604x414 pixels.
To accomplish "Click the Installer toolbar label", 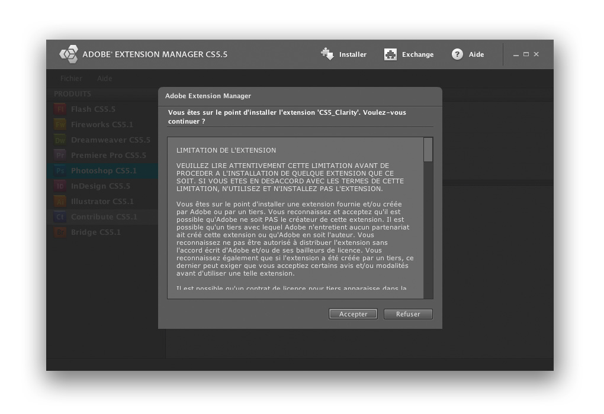I will (353, 54).
